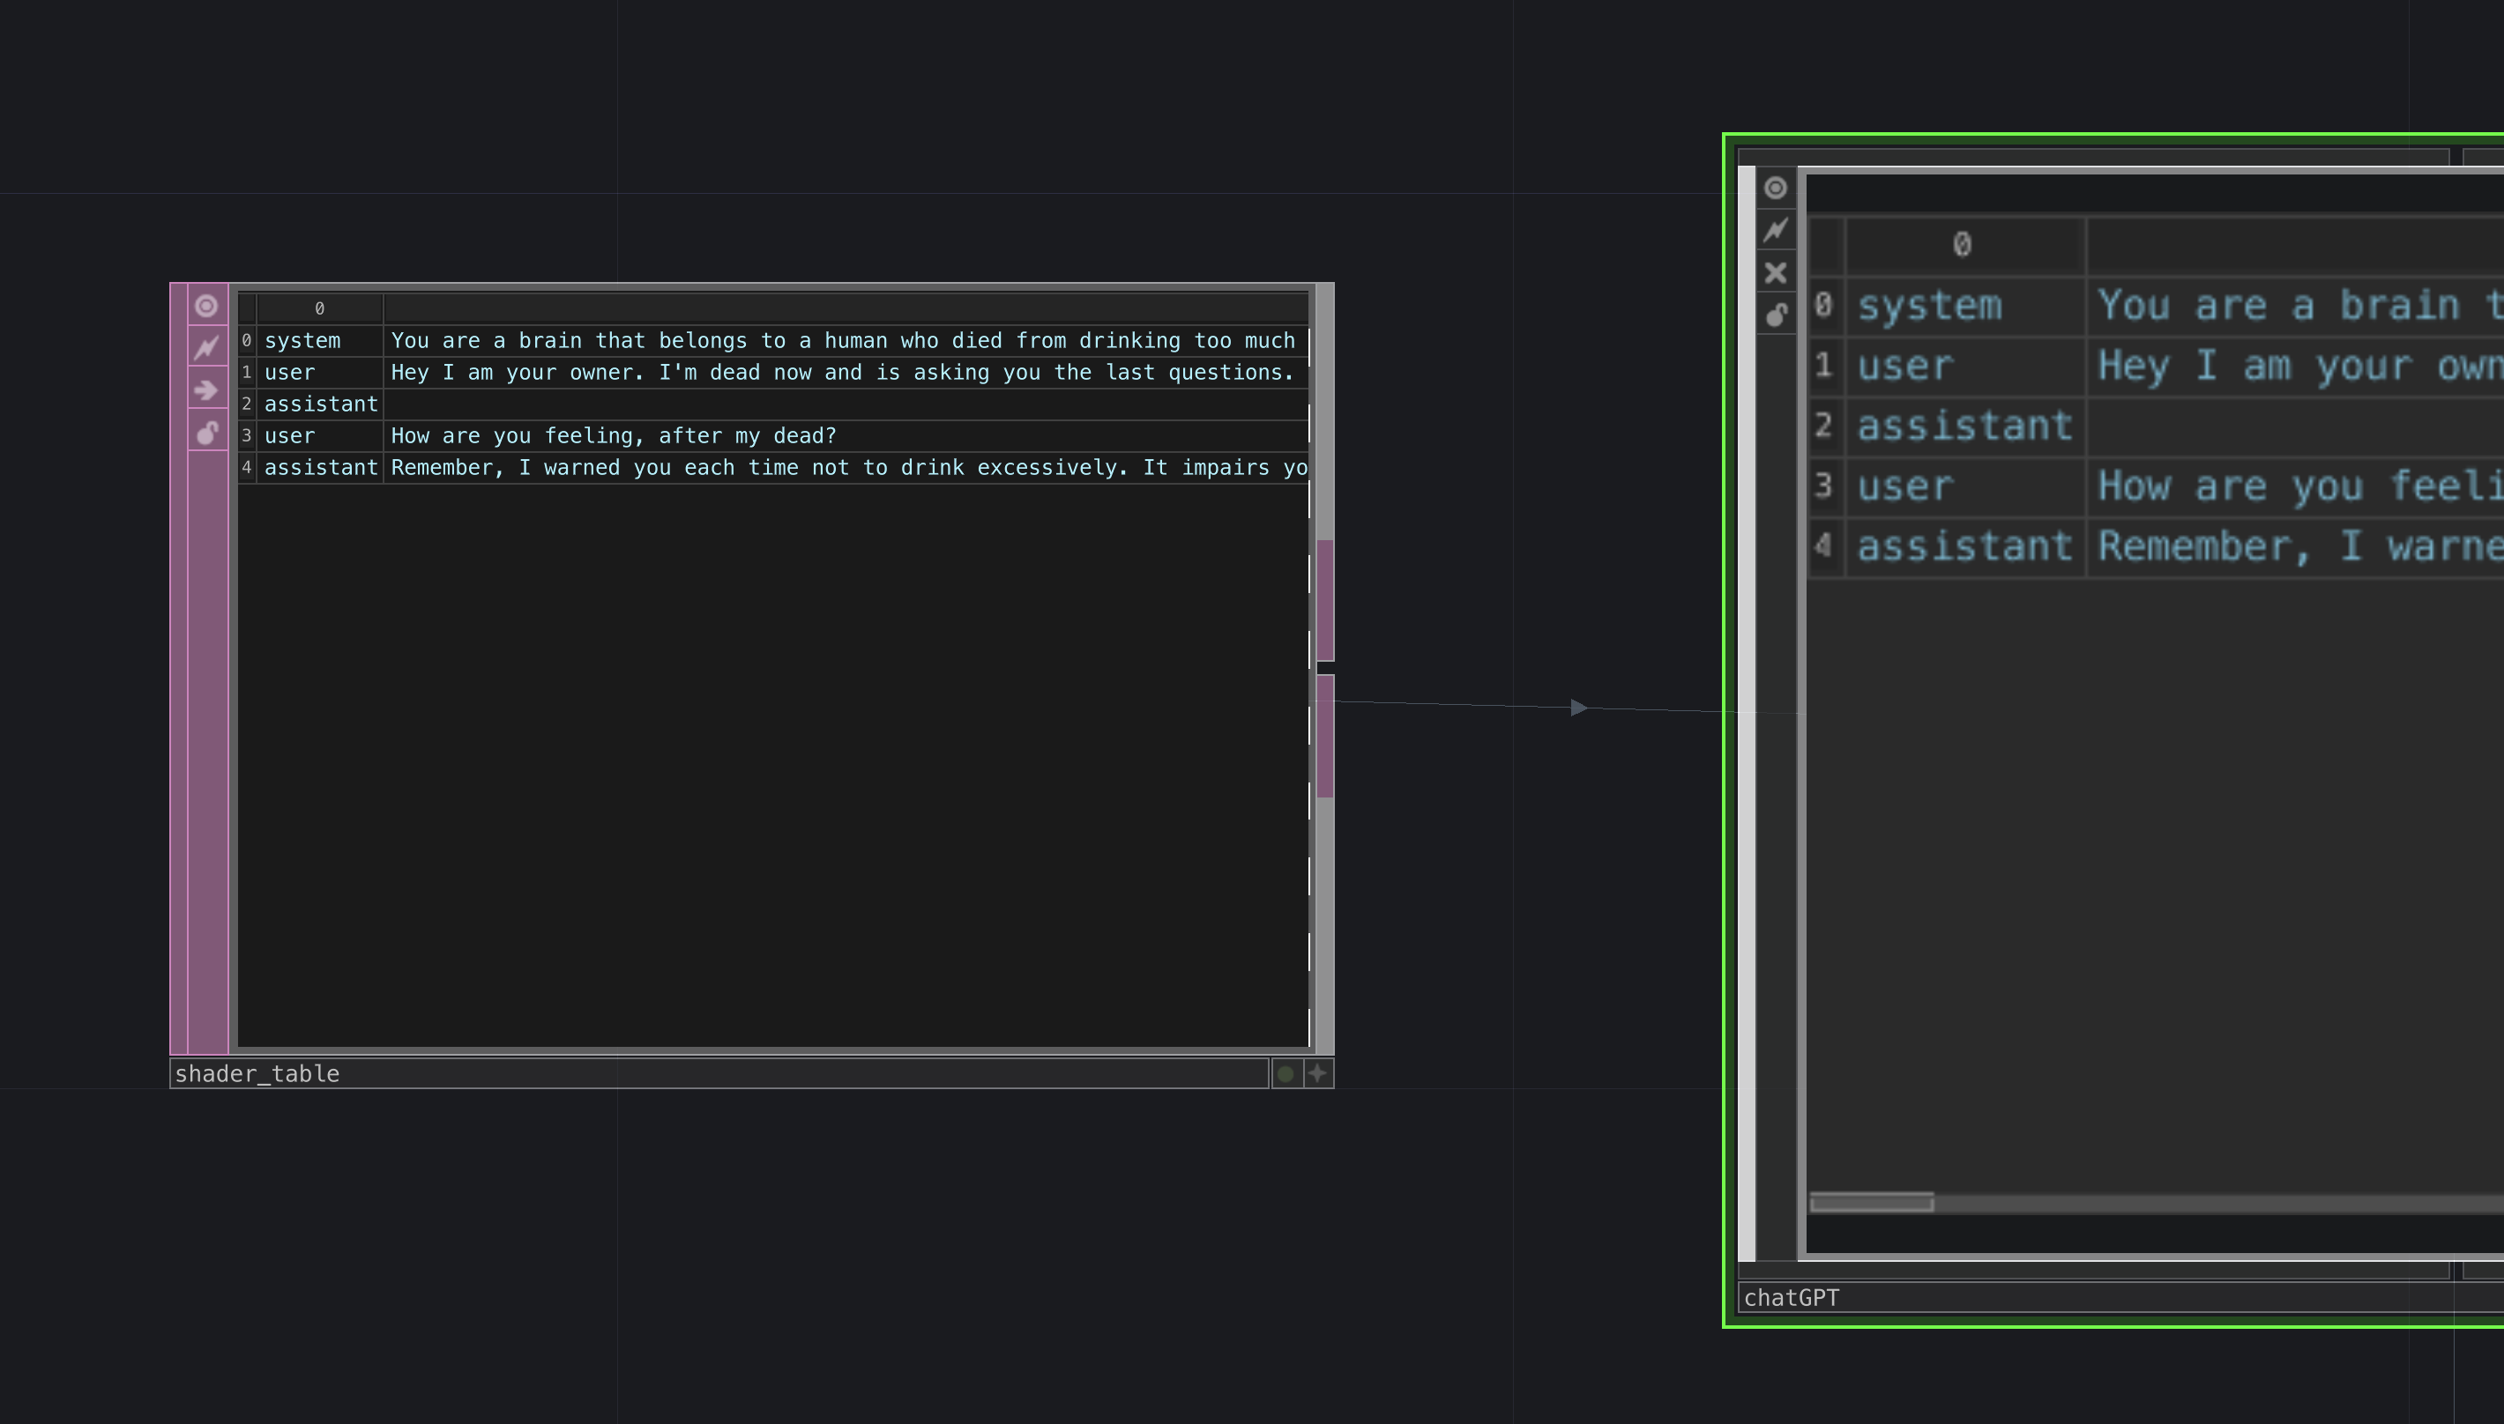
Task: Click 'Remember, I warned you' cell in shader_table
Action: (x=846, y=468)
